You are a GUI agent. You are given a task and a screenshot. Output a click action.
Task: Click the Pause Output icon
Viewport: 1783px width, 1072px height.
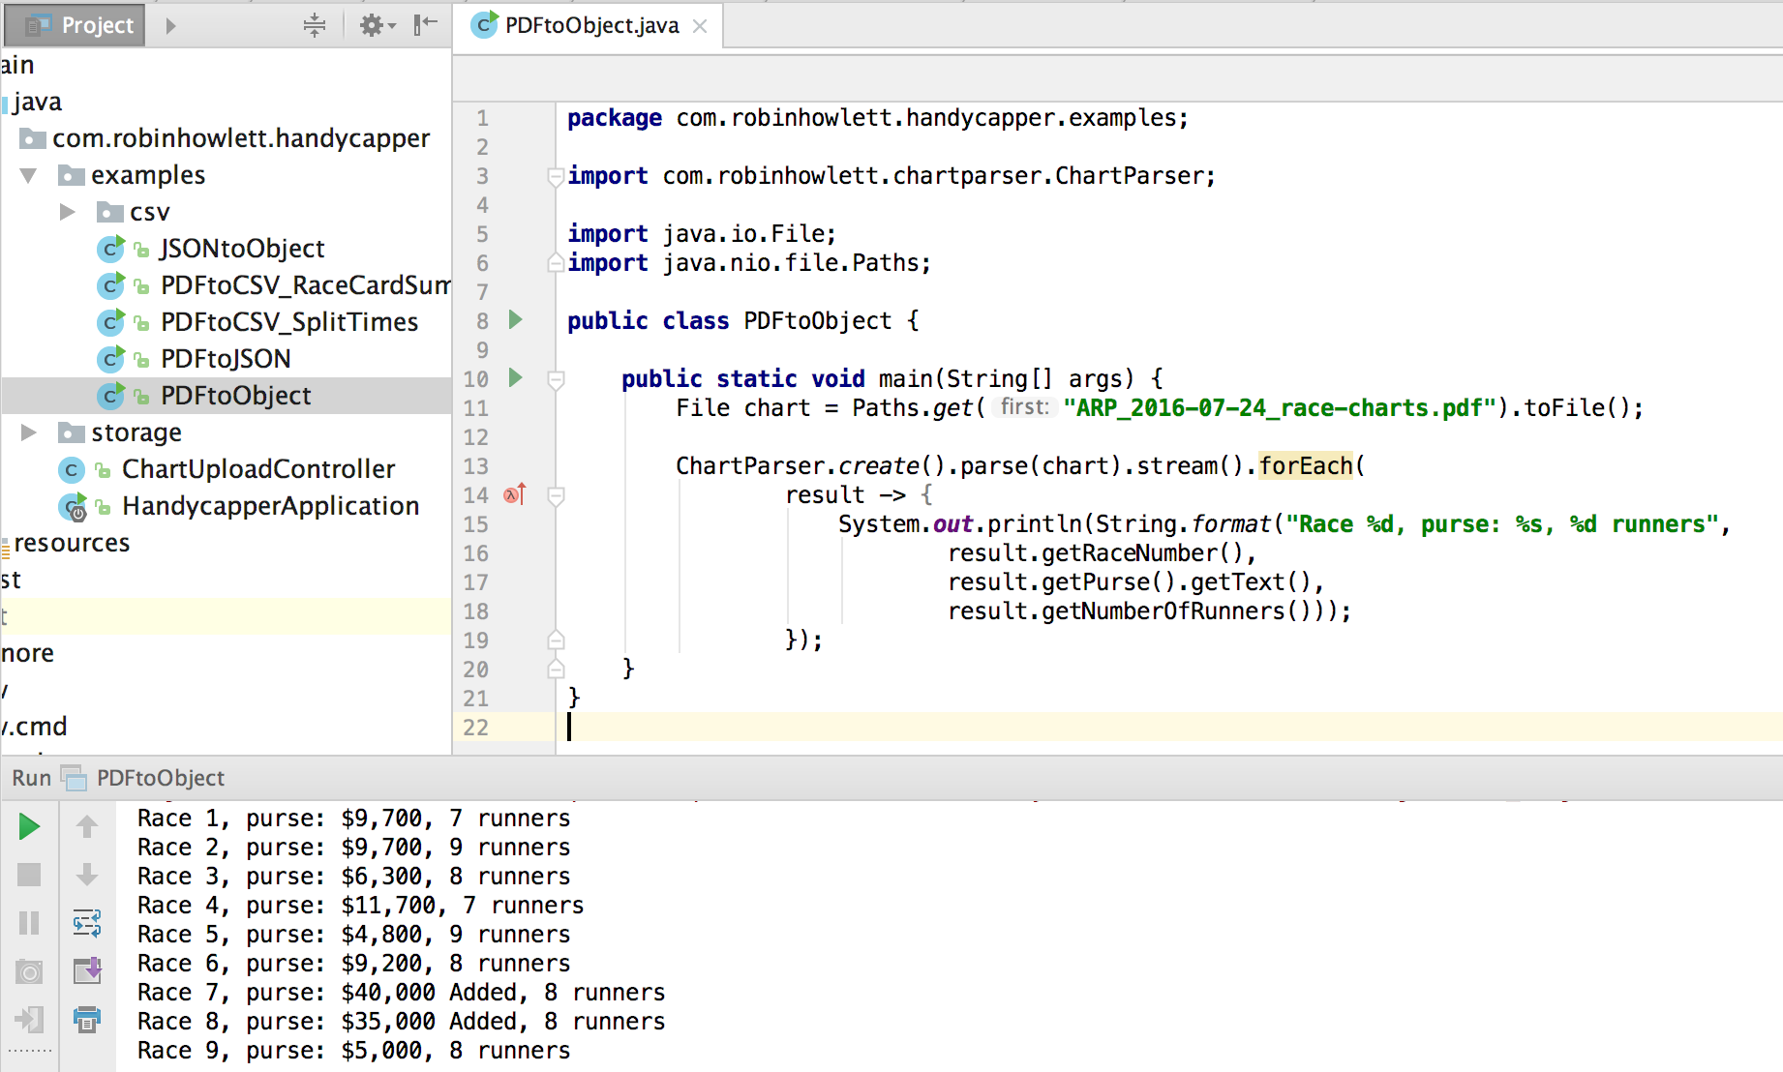tap(29, 923)
